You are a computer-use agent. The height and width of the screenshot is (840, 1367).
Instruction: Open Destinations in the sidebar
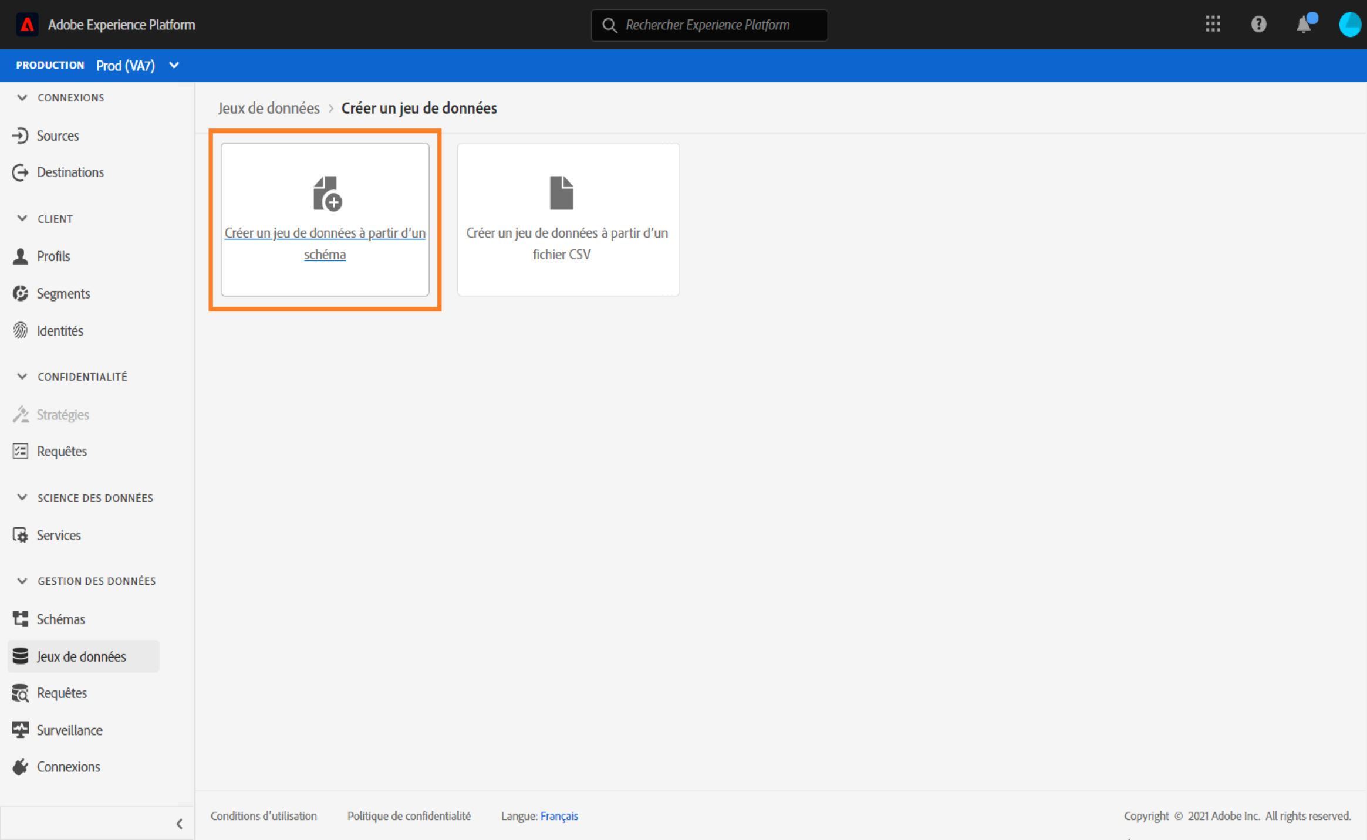(70, 172)
